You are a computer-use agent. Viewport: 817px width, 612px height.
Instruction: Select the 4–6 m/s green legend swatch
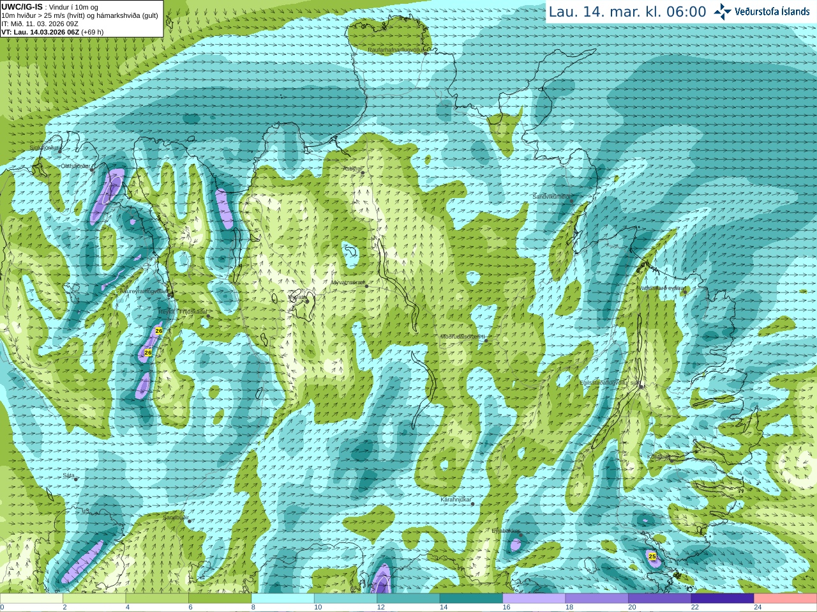tap(157, 599)
